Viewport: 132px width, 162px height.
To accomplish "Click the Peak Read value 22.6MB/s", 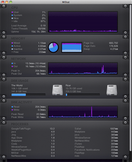I will pyautogui.click(x=41, y=114).
